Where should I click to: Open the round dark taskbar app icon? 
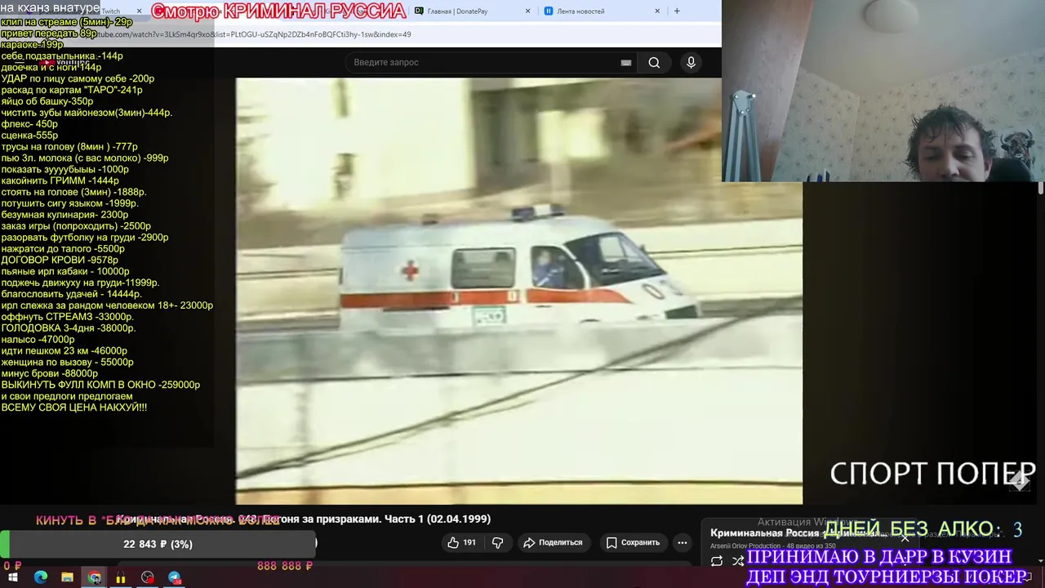pos(148,577)
